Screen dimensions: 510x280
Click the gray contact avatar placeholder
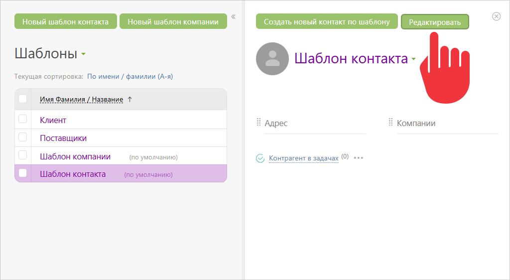tap(272, 59)
